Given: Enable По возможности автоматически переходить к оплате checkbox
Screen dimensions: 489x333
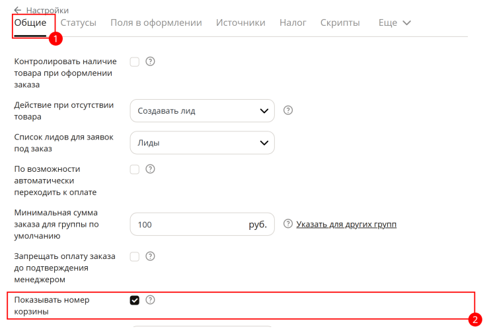Looking at the screenshot, I should [135, 169].
